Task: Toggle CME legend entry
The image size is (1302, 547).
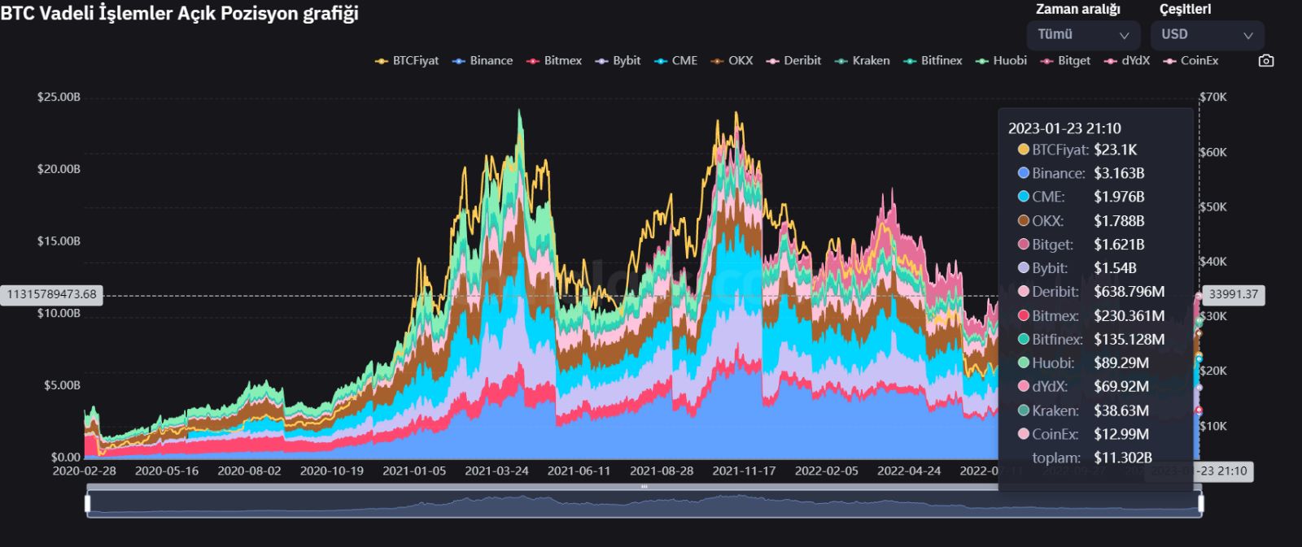Action: 676,61
